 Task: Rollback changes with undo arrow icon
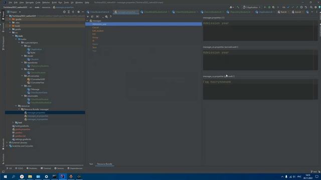coord(306,7)
